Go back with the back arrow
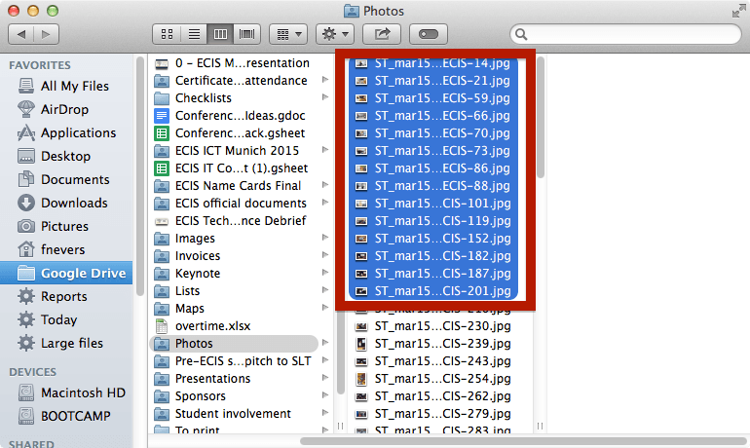The image size is (750, 448). click(22, 34)
